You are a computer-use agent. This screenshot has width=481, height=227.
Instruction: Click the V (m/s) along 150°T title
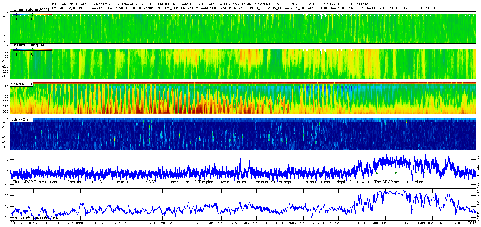tap(31, 45)
